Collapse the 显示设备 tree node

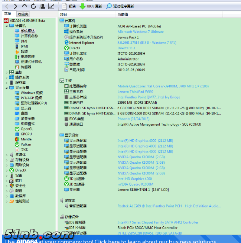pyautogui.click(x=6, y=88)
